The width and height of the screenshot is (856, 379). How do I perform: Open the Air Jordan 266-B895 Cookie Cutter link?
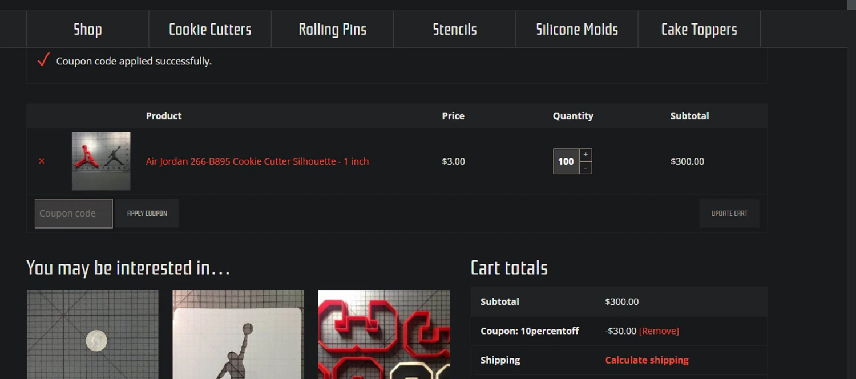(257, 161)
